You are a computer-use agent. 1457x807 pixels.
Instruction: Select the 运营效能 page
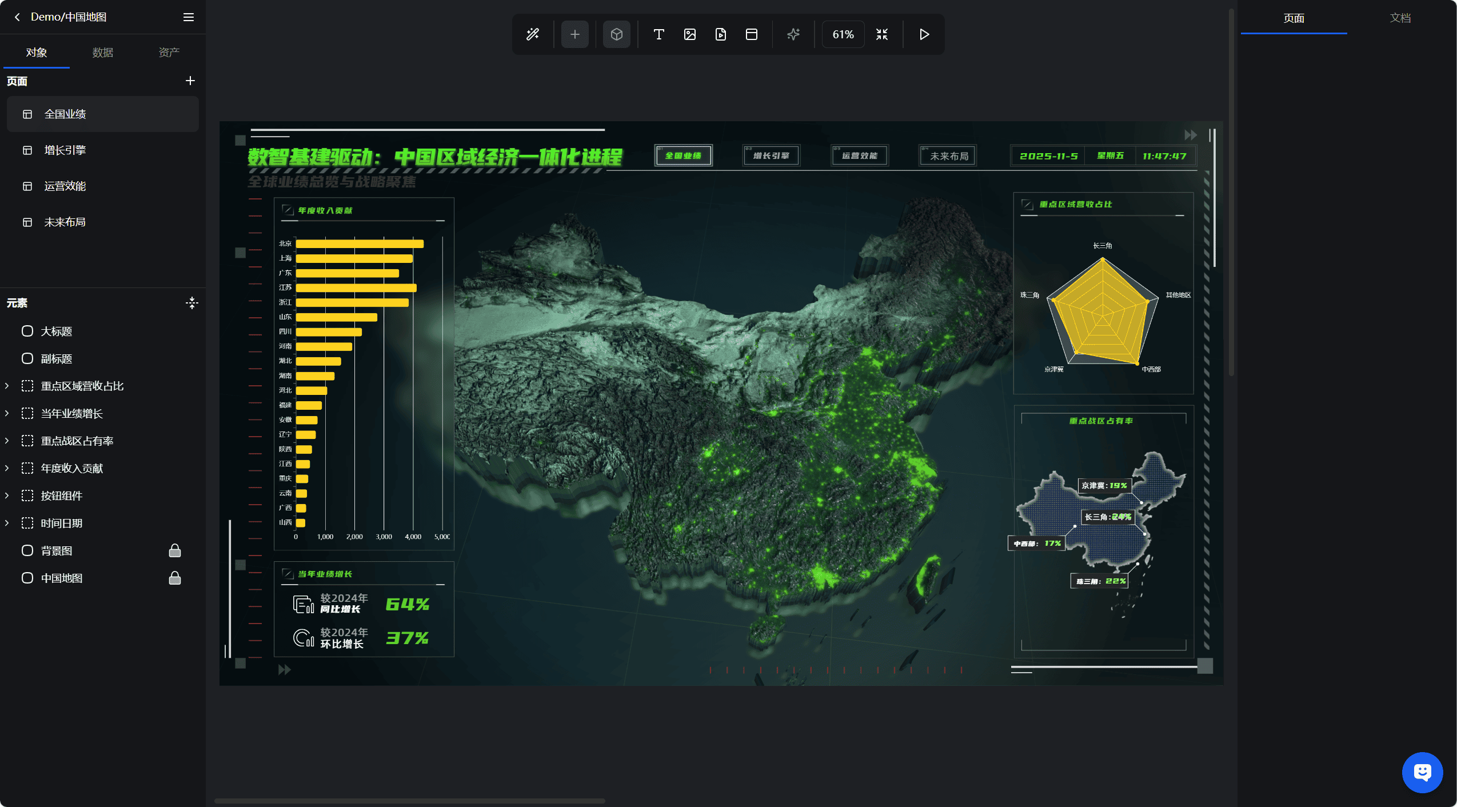(65, 186)
